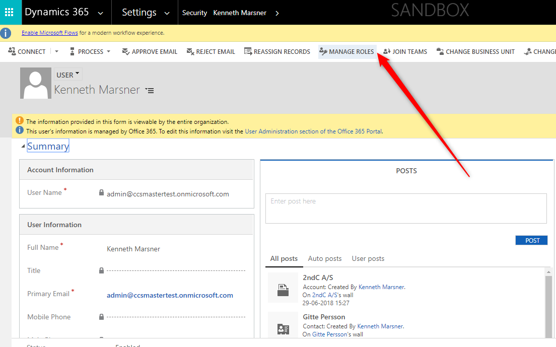556x347 pixels.
Task: Click Manage Roles in the command bar
Action: [347, 51]
